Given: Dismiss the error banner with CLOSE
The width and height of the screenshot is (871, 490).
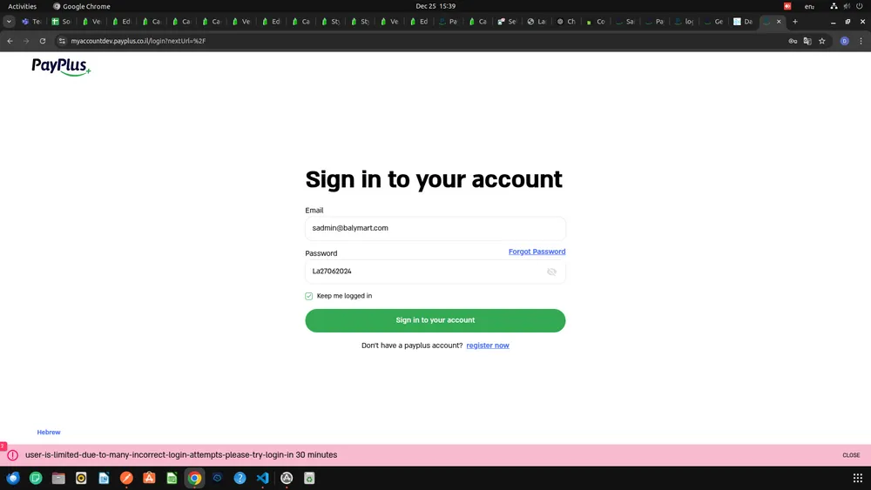Looking at the screenshot, I should [x=851, y=455].
